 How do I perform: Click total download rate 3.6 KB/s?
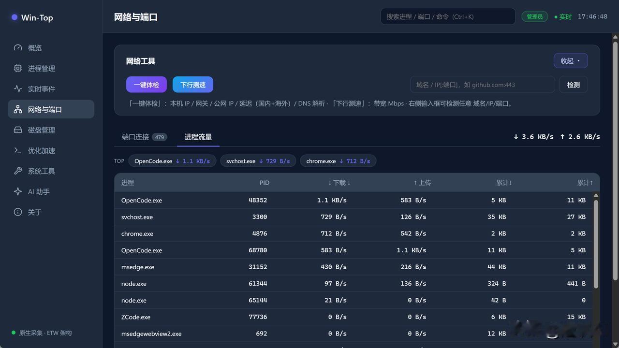click(x=533, y=137)
